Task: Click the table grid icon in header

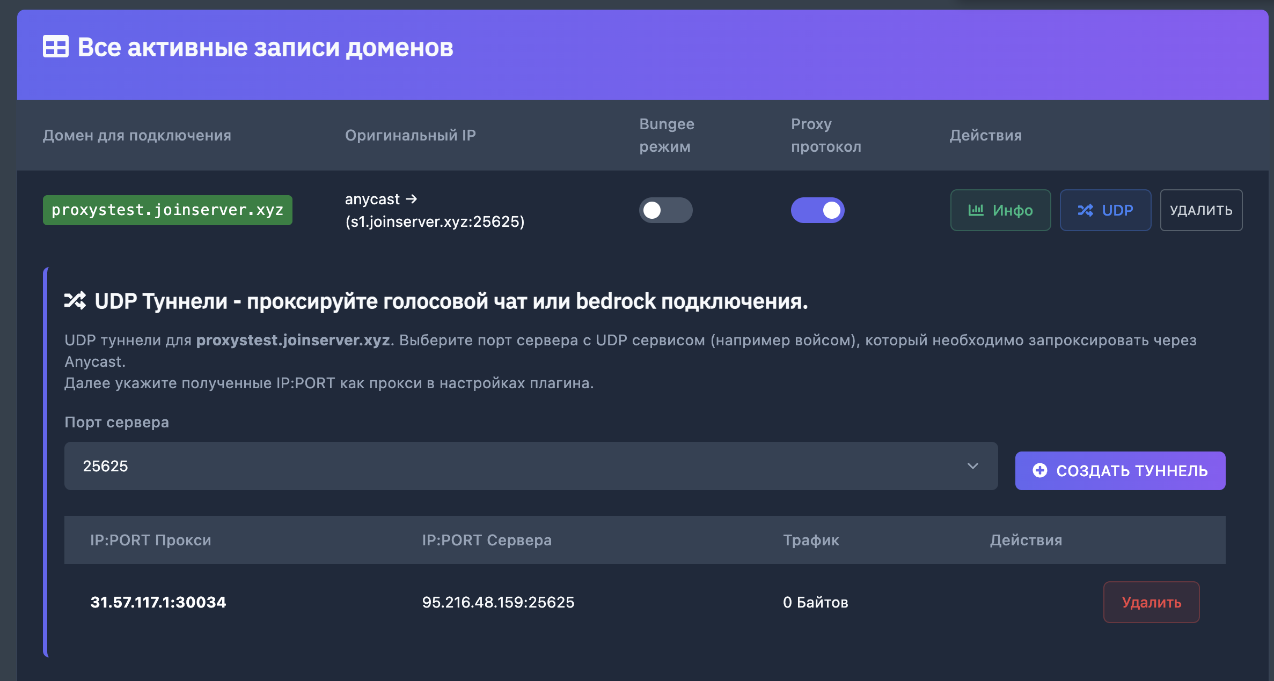Action: tap(56, 47)
